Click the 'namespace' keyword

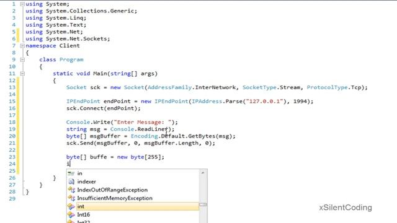40,46
